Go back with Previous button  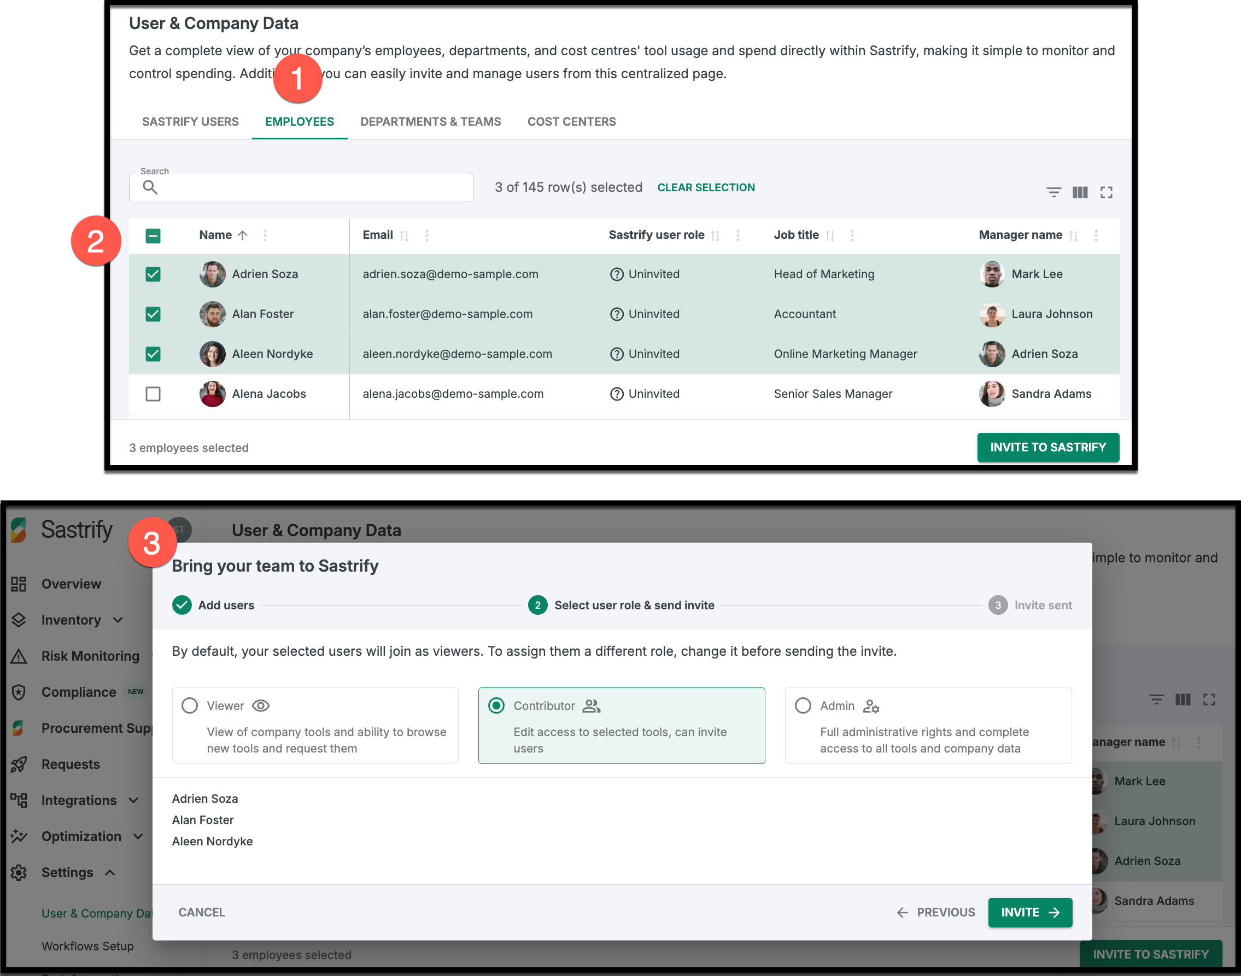pos(936,913)
